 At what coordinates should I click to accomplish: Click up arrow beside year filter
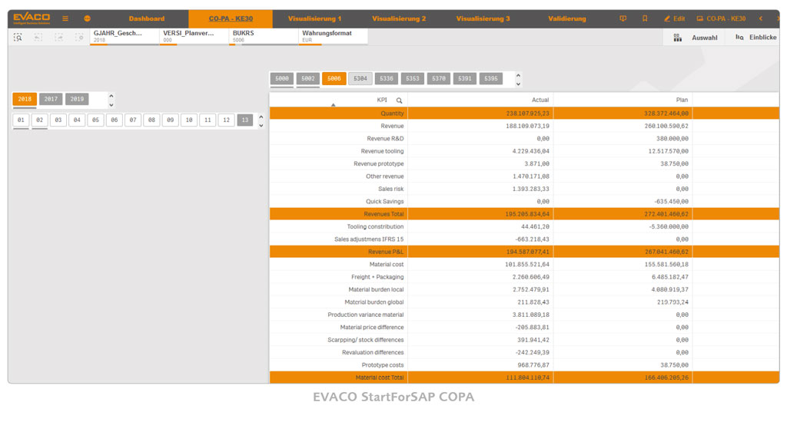click(x=111, y=96)
